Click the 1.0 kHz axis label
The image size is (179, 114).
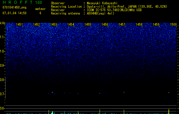point(3,51)
